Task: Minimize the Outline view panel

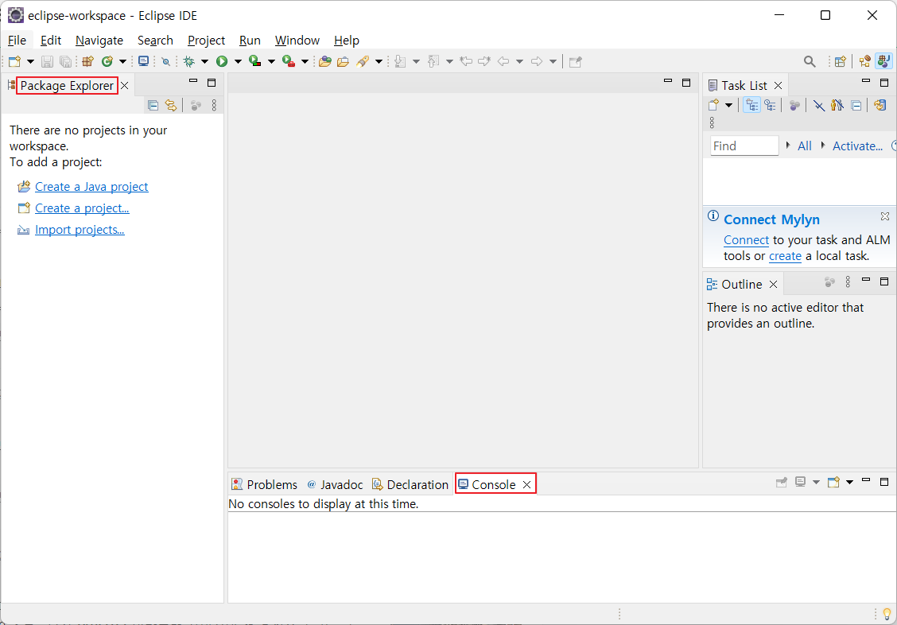Action: [x=866, y=280]
